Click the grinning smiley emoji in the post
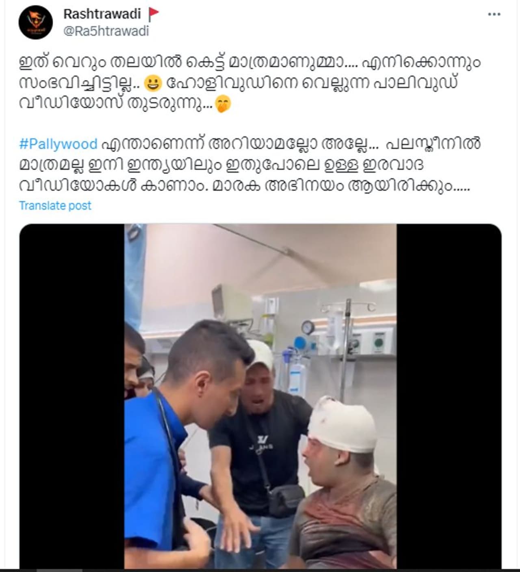 pos(153,83)
